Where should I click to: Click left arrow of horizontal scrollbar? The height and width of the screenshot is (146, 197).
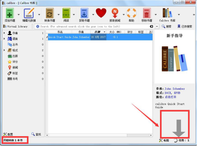47,135
